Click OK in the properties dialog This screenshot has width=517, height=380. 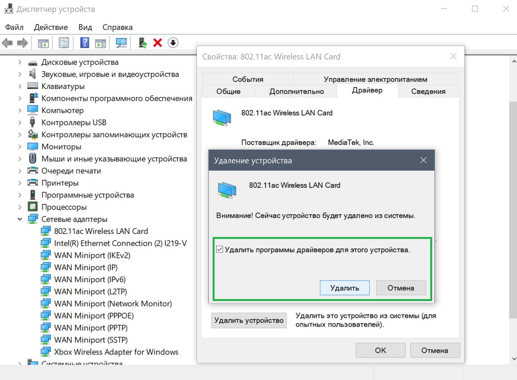click(x=380, y=350)
